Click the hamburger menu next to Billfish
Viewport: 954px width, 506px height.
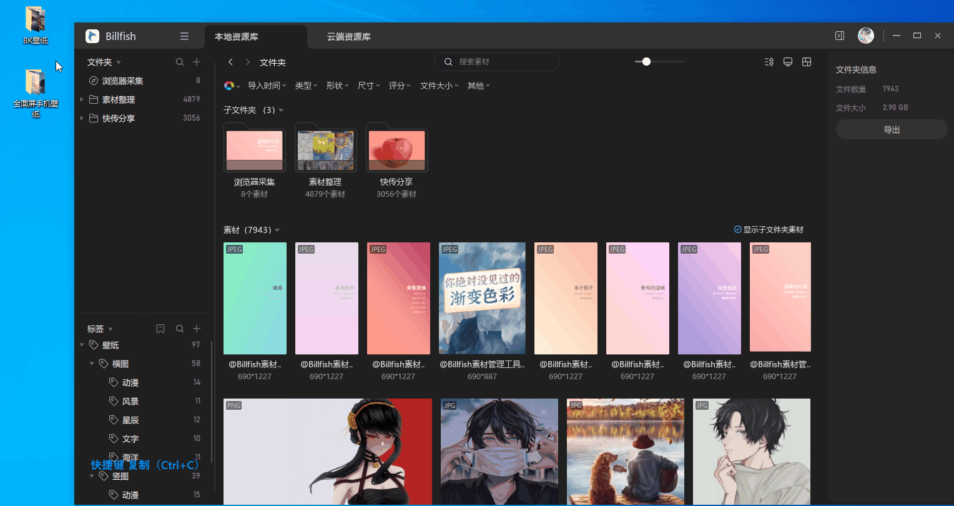point(184,36)
